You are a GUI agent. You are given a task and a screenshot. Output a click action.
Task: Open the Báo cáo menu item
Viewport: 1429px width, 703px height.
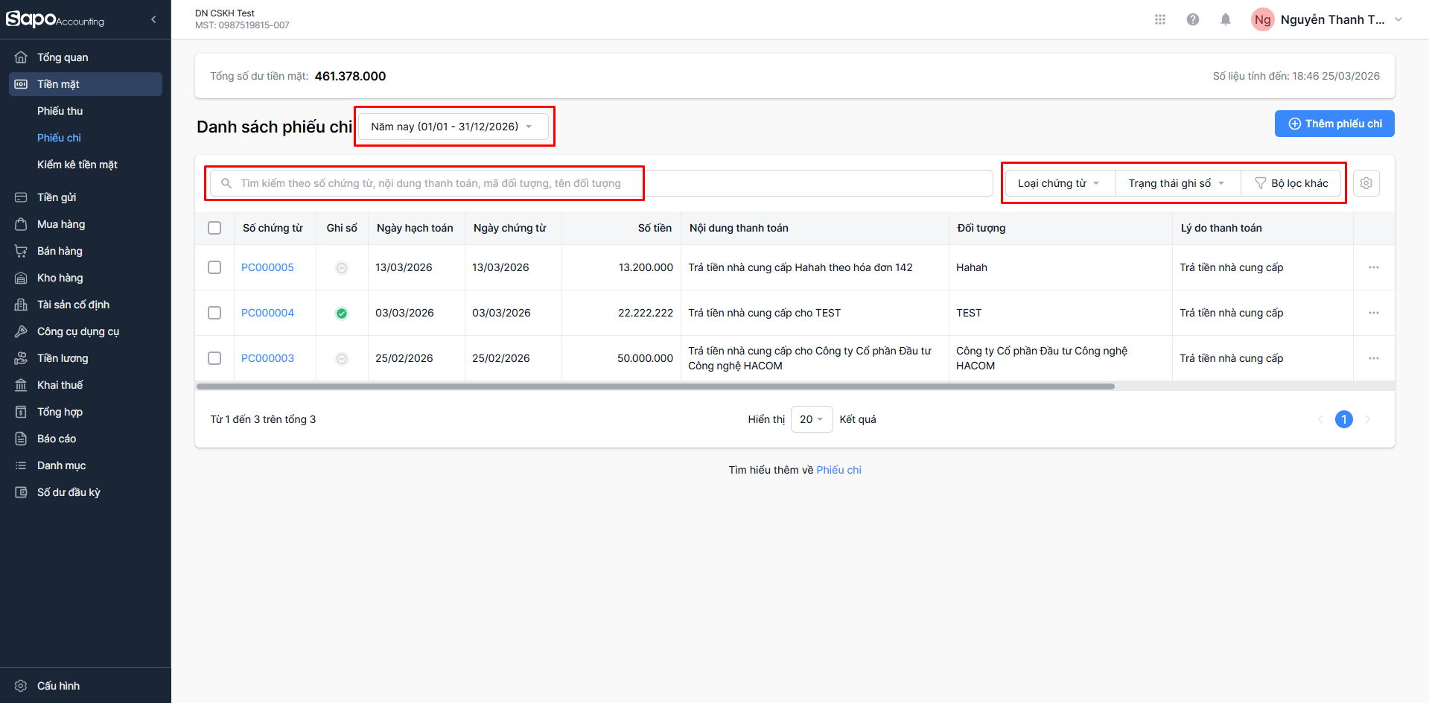(57, 439)
